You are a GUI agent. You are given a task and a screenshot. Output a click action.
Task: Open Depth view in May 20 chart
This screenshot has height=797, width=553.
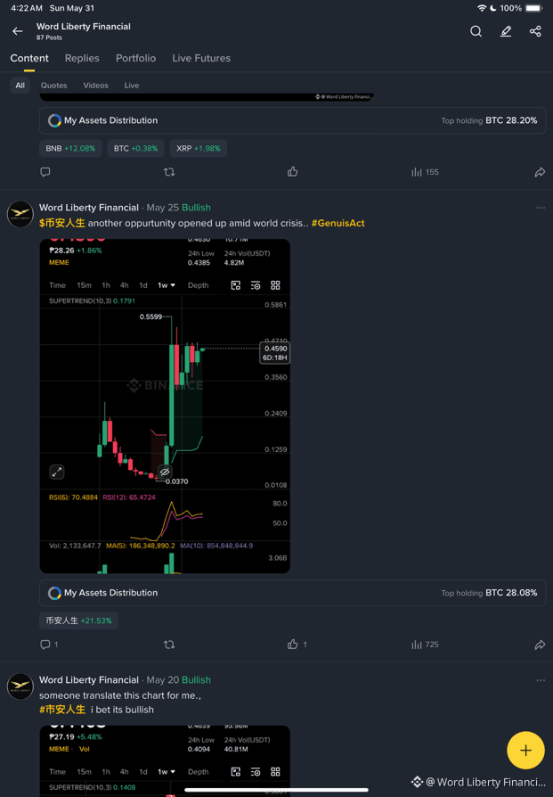pos(198,771)
